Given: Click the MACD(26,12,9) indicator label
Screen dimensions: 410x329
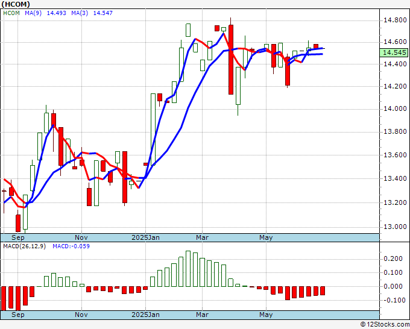Looking at the screenshot, I should pyautogui.click(x=24, y=246).
